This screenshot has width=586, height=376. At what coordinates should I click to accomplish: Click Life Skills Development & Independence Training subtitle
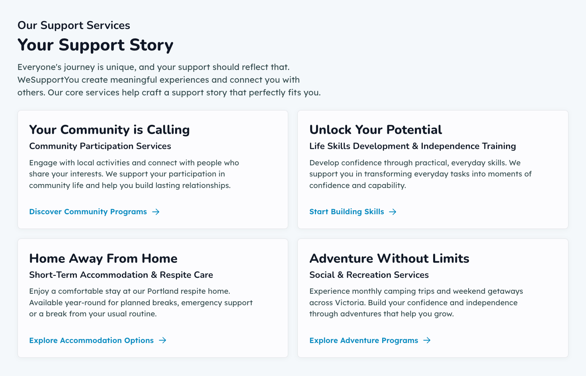click(413, 146)
